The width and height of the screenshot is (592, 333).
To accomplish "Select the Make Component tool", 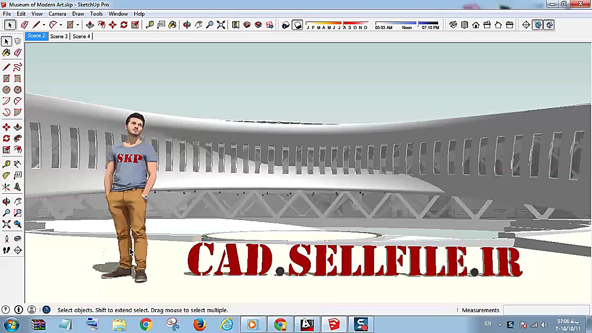I will [18, 41].
